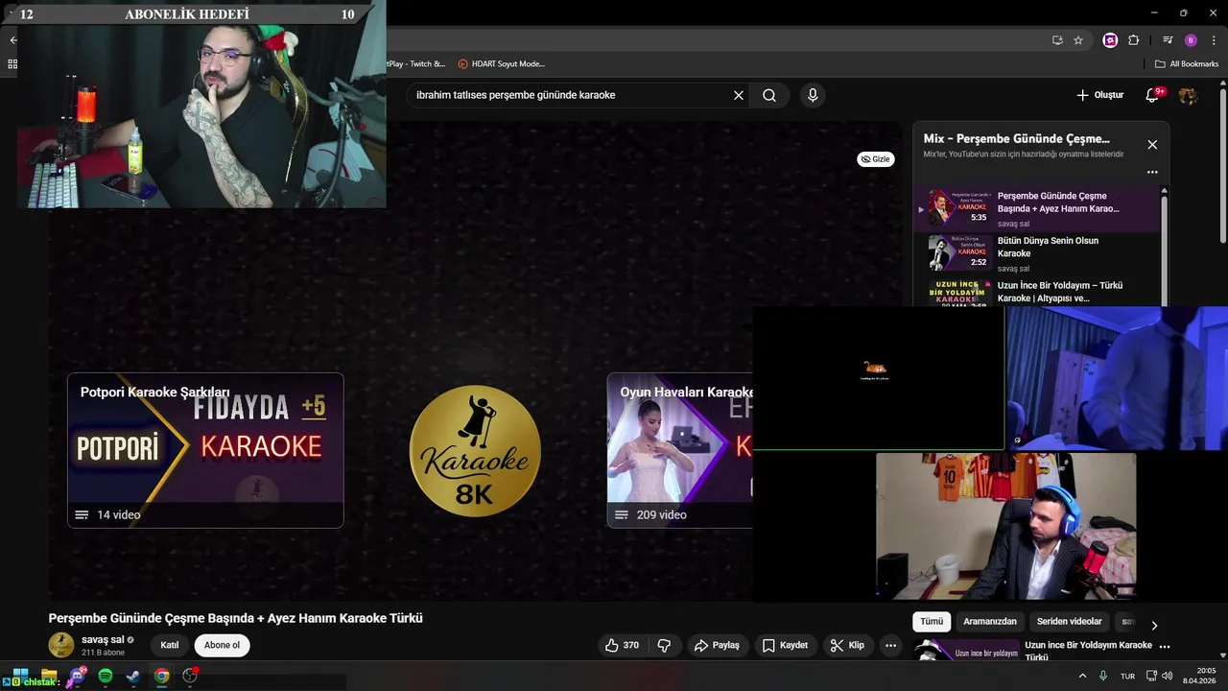
Task: Click the Oluştur create button
Action: tap(1099, 95)
